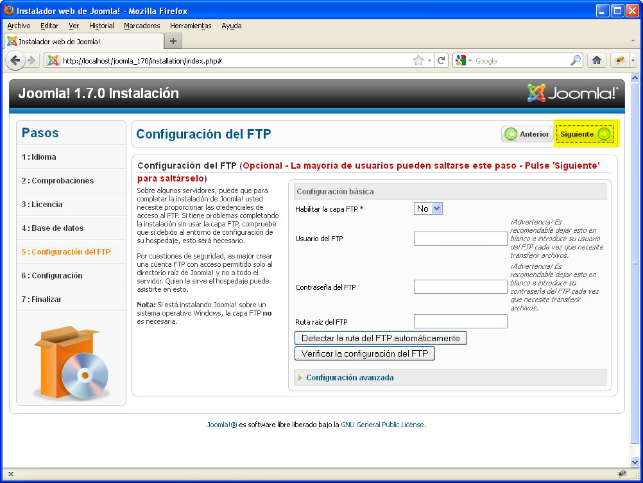Click the Anterior previous button
Image resolution: width=643 pixels, height=483 pixels.
[527, 134]
